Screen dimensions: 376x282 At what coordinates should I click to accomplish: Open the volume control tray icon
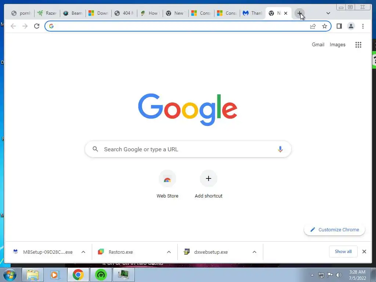(x=339, y=275)
